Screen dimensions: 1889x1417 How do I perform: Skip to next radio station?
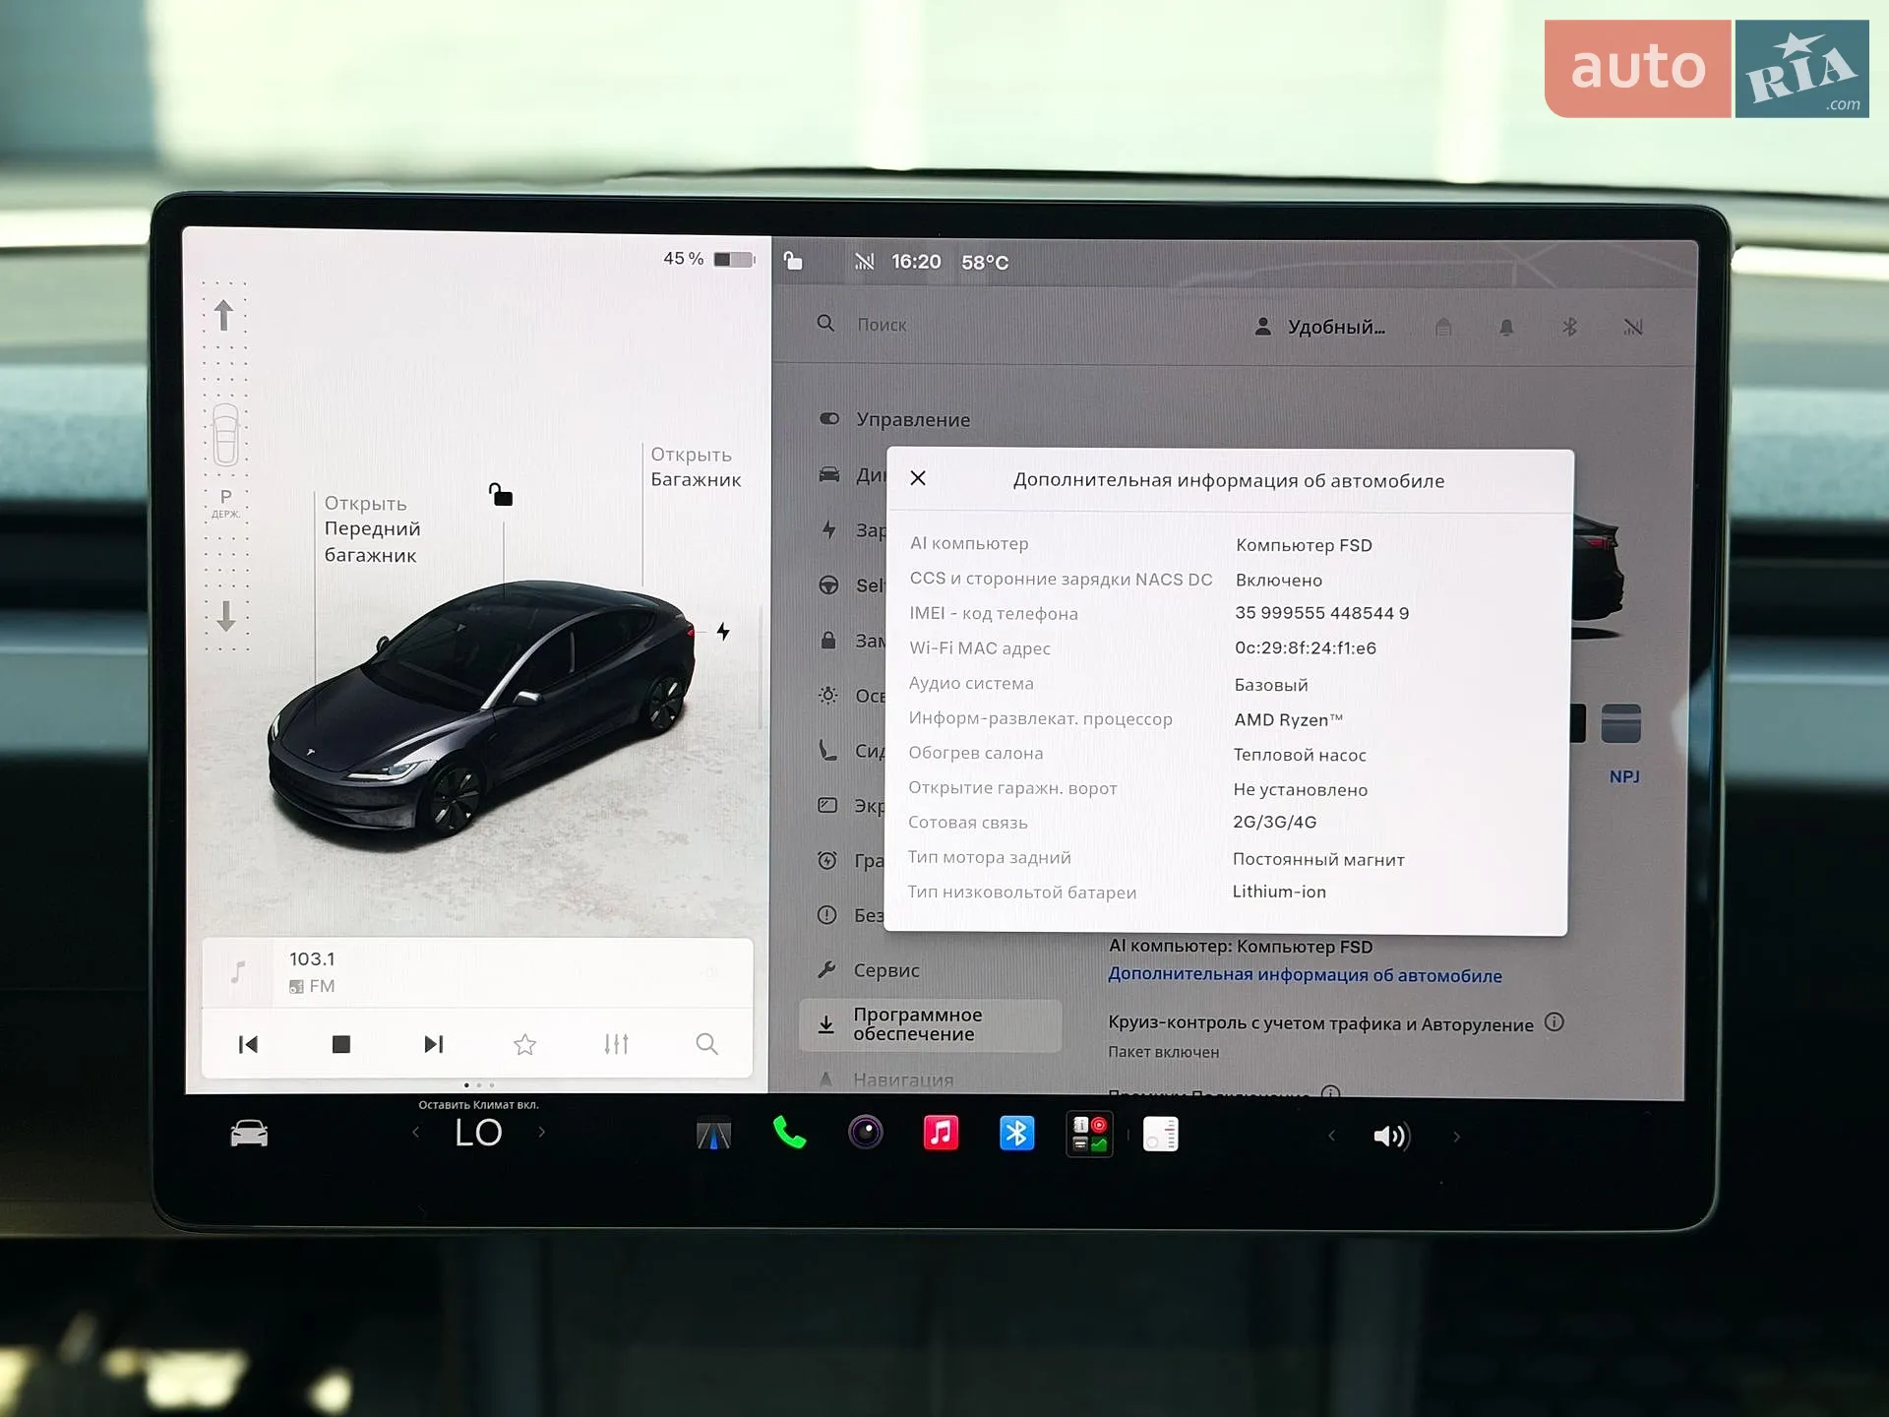click(x=433, y=1044)
